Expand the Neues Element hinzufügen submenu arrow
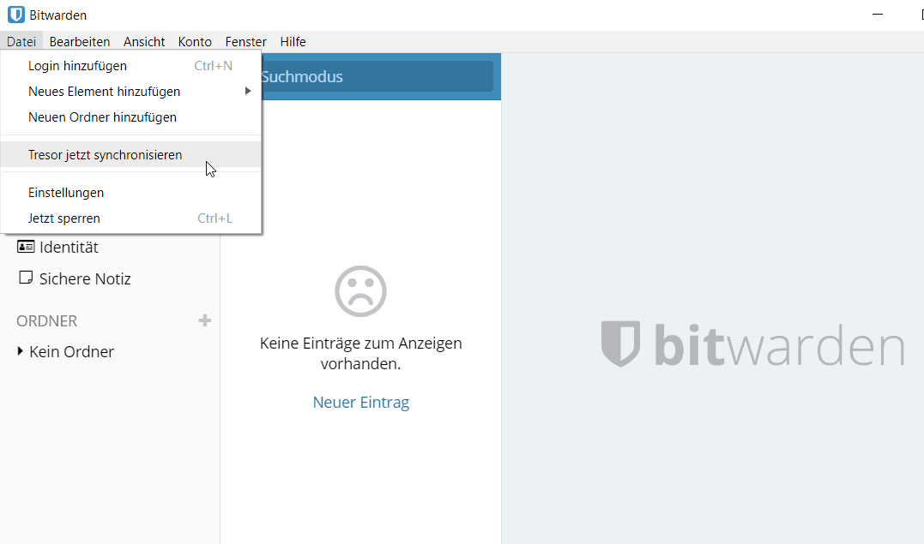Screen dimensions: 924x544 (x=248, y=92)
